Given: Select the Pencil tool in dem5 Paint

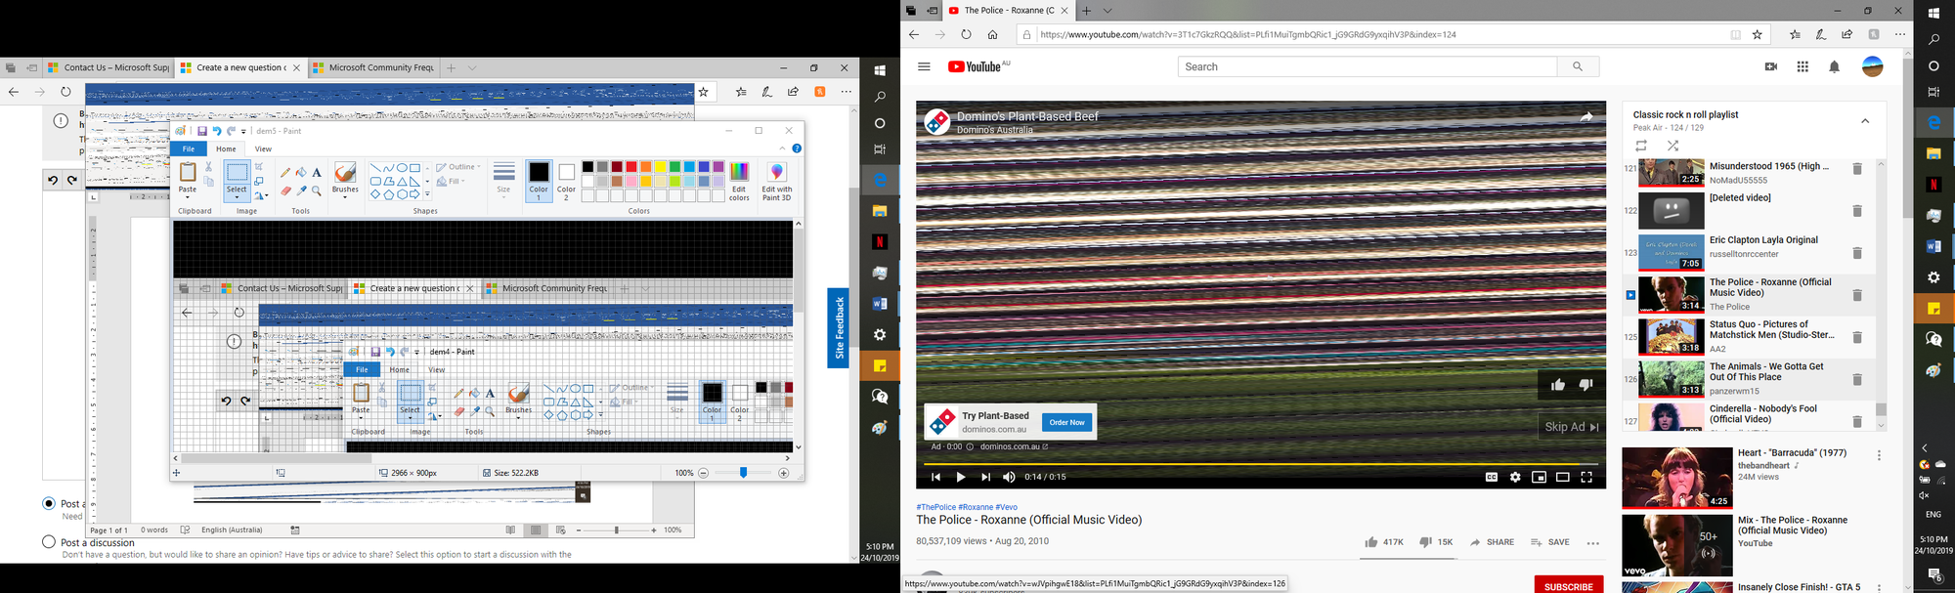Looking at the screenshot, I should (x=285, y=173).
